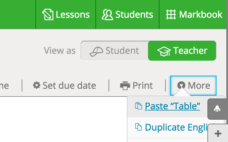228x142 pixels.
Task: Click the Set due date button
Action: (x=64, y=86)
